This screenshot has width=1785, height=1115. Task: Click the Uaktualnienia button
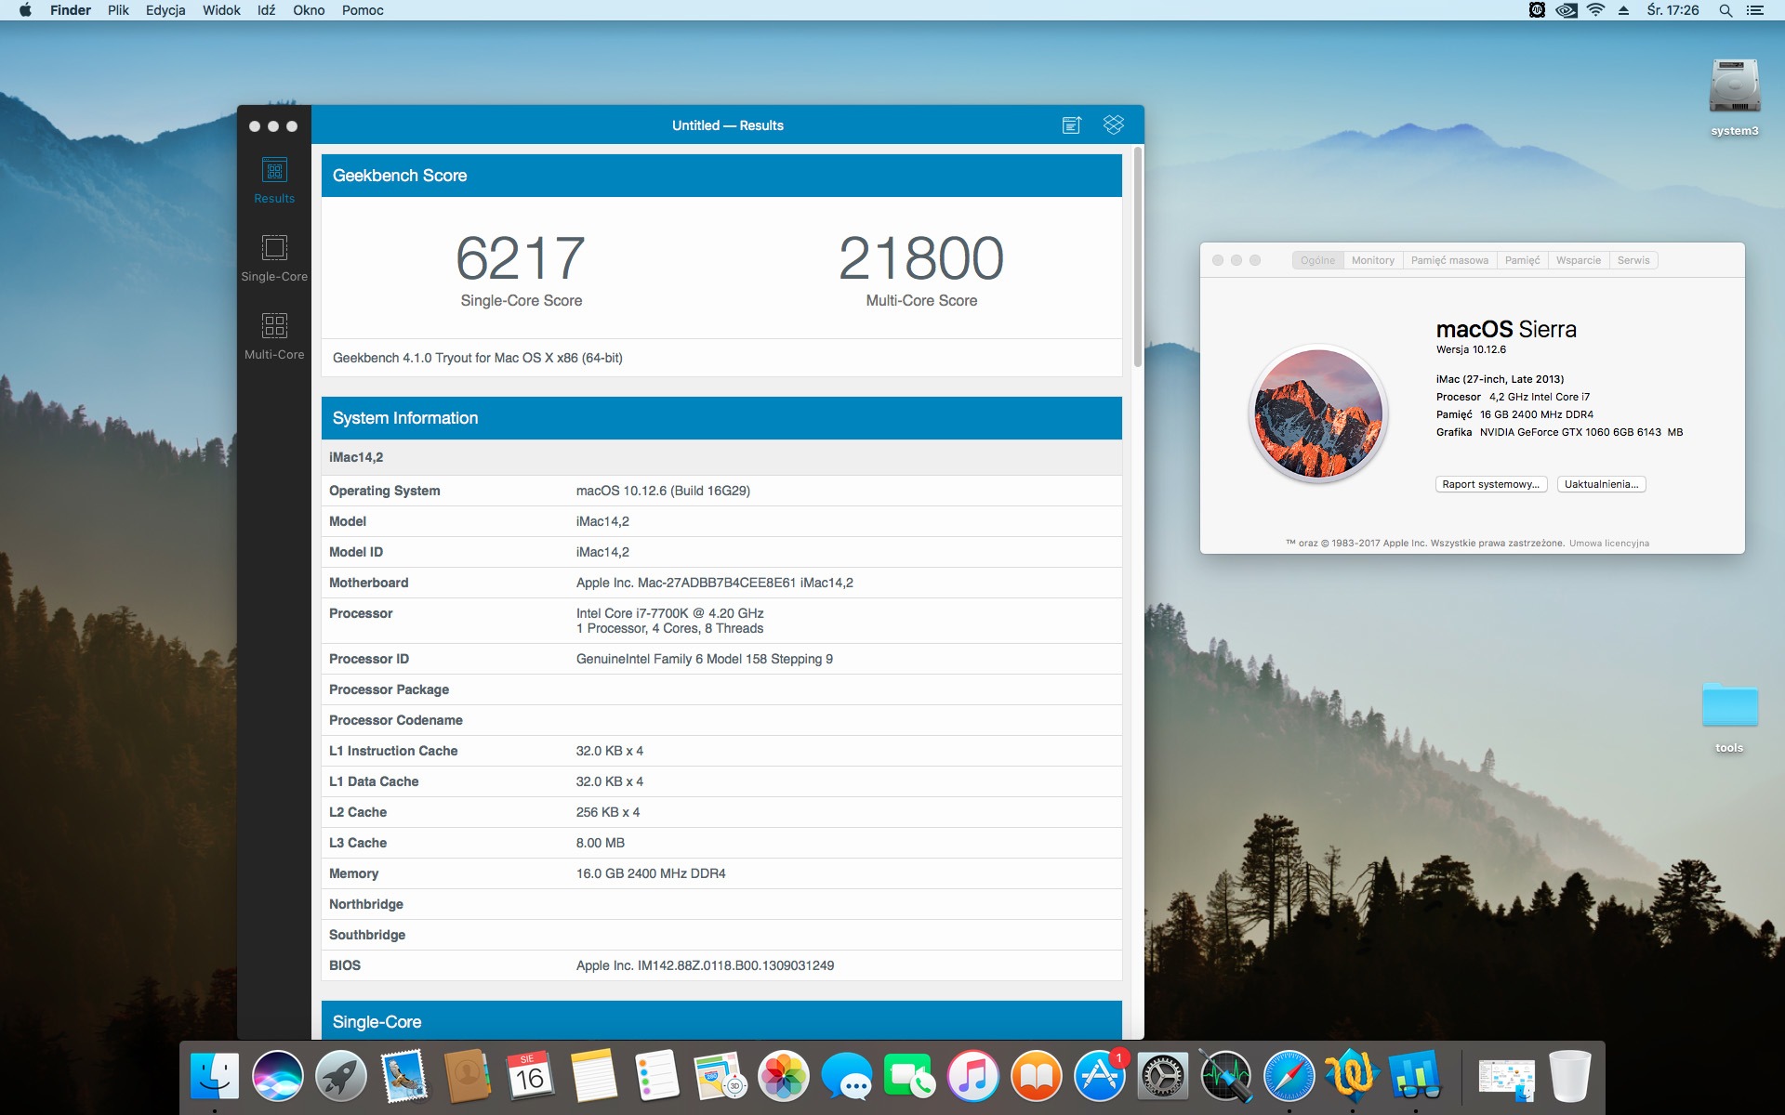[1600, 484]
